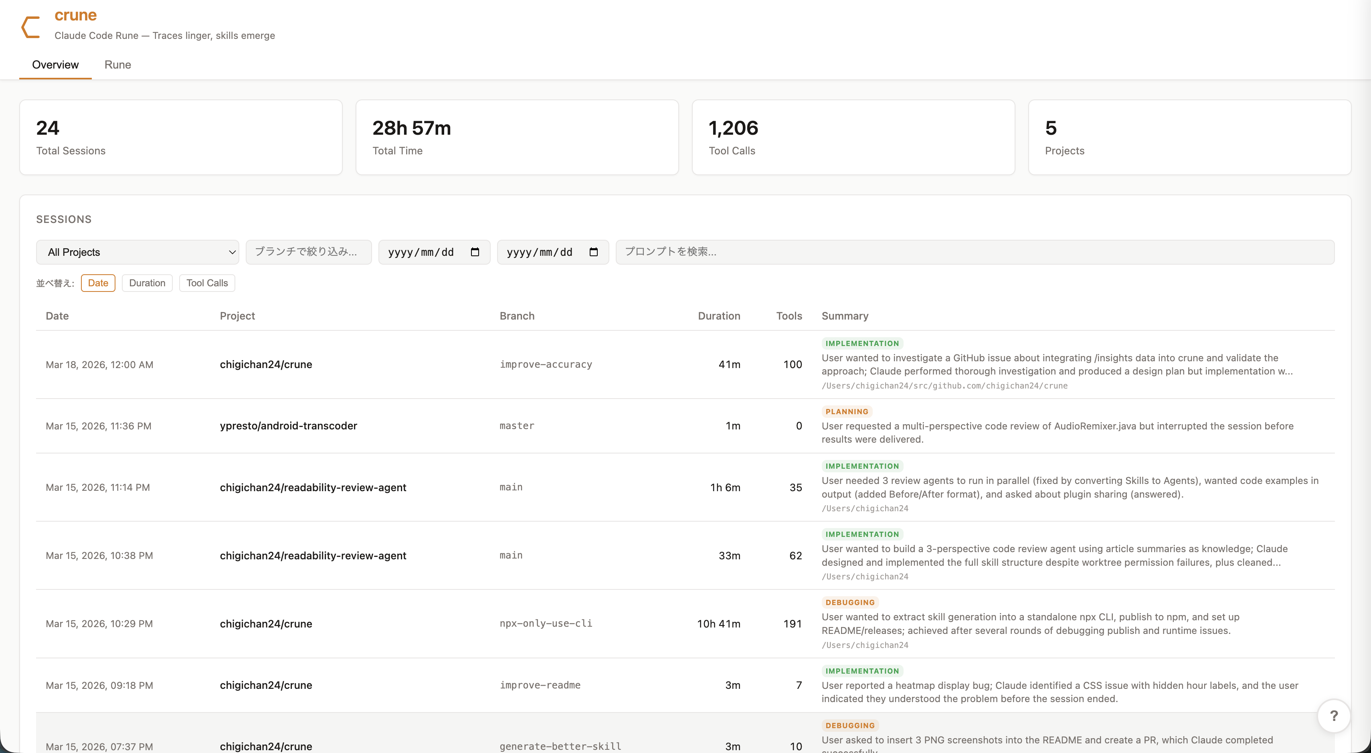Click the Date column header
The height and width of the screenshot is (753, 1371).
pos(57,316)
